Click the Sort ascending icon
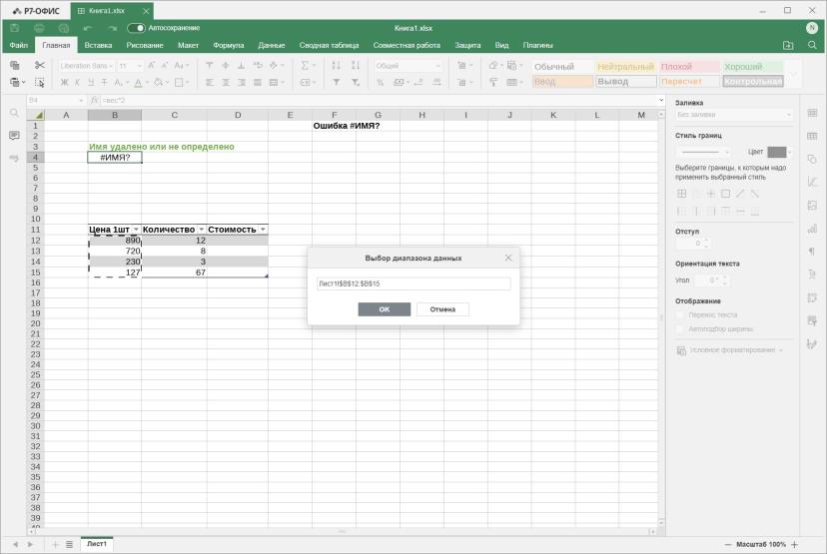The height and width of the screenshot is (554, 827). [336, 65]
